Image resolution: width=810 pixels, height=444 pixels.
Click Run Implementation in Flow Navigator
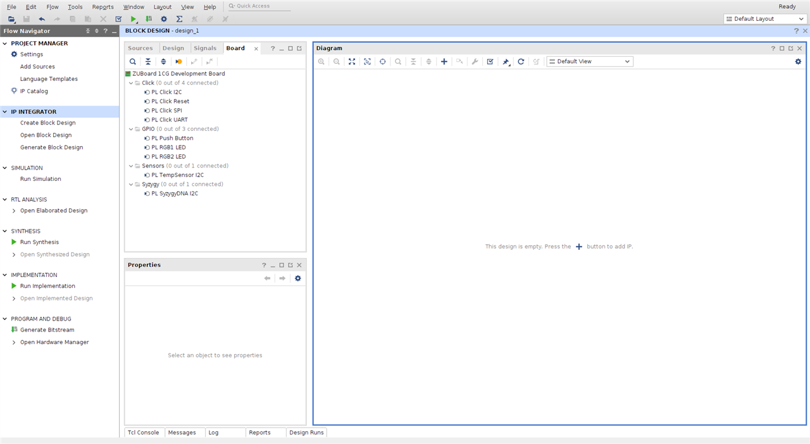(x=47, y=286)
